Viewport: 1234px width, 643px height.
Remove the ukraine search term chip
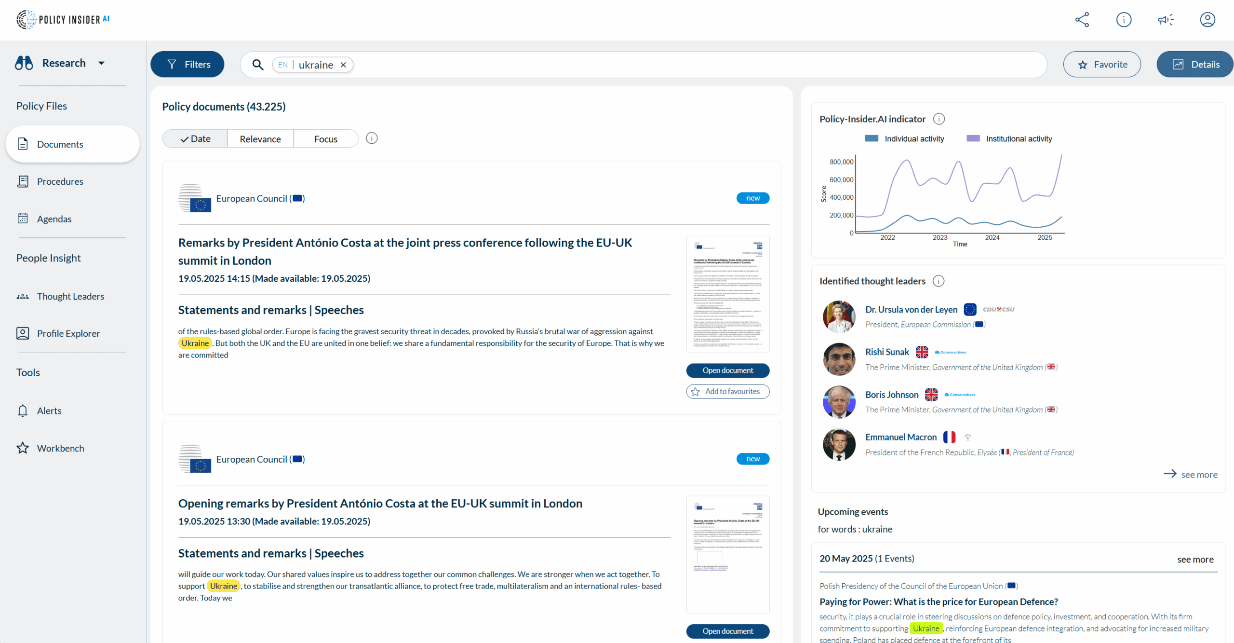point(343,65)
